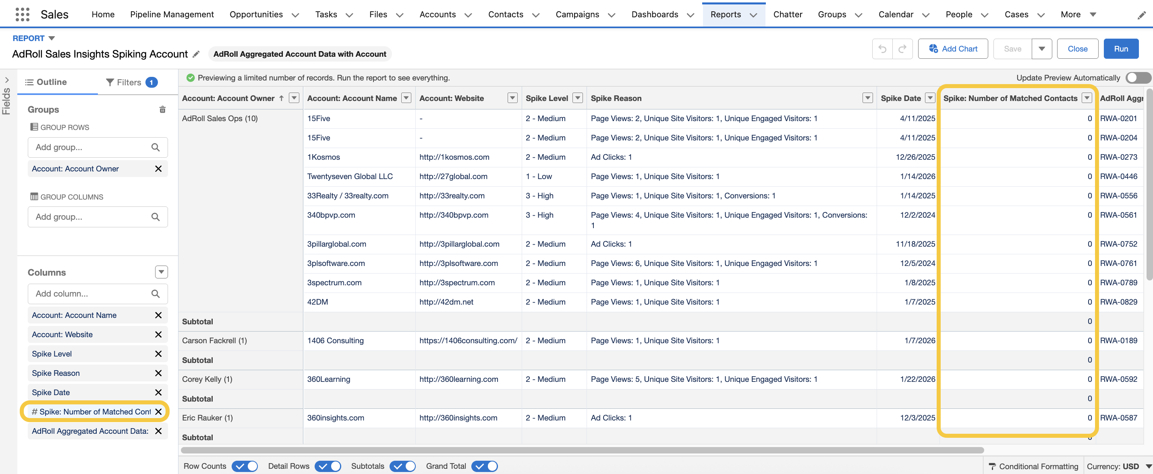Open Account: Account Name column menu
Screen dimensions: 1153x474
[x=406, y=98]
